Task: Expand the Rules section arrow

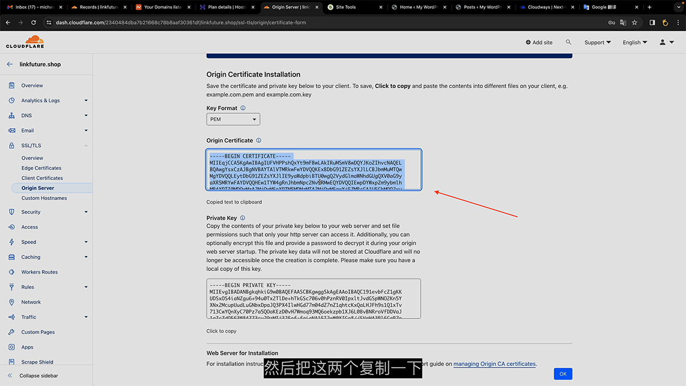Action: coord(86,287)
